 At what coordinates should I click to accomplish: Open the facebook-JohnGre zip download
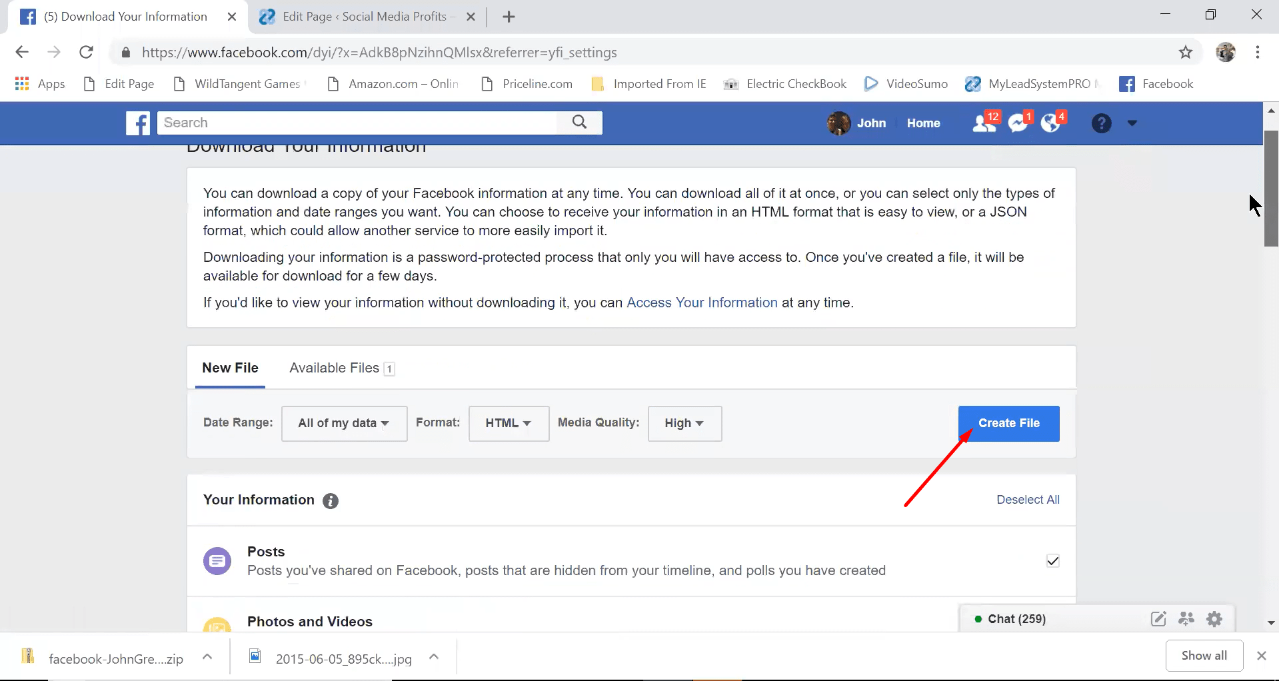(103, 657)
